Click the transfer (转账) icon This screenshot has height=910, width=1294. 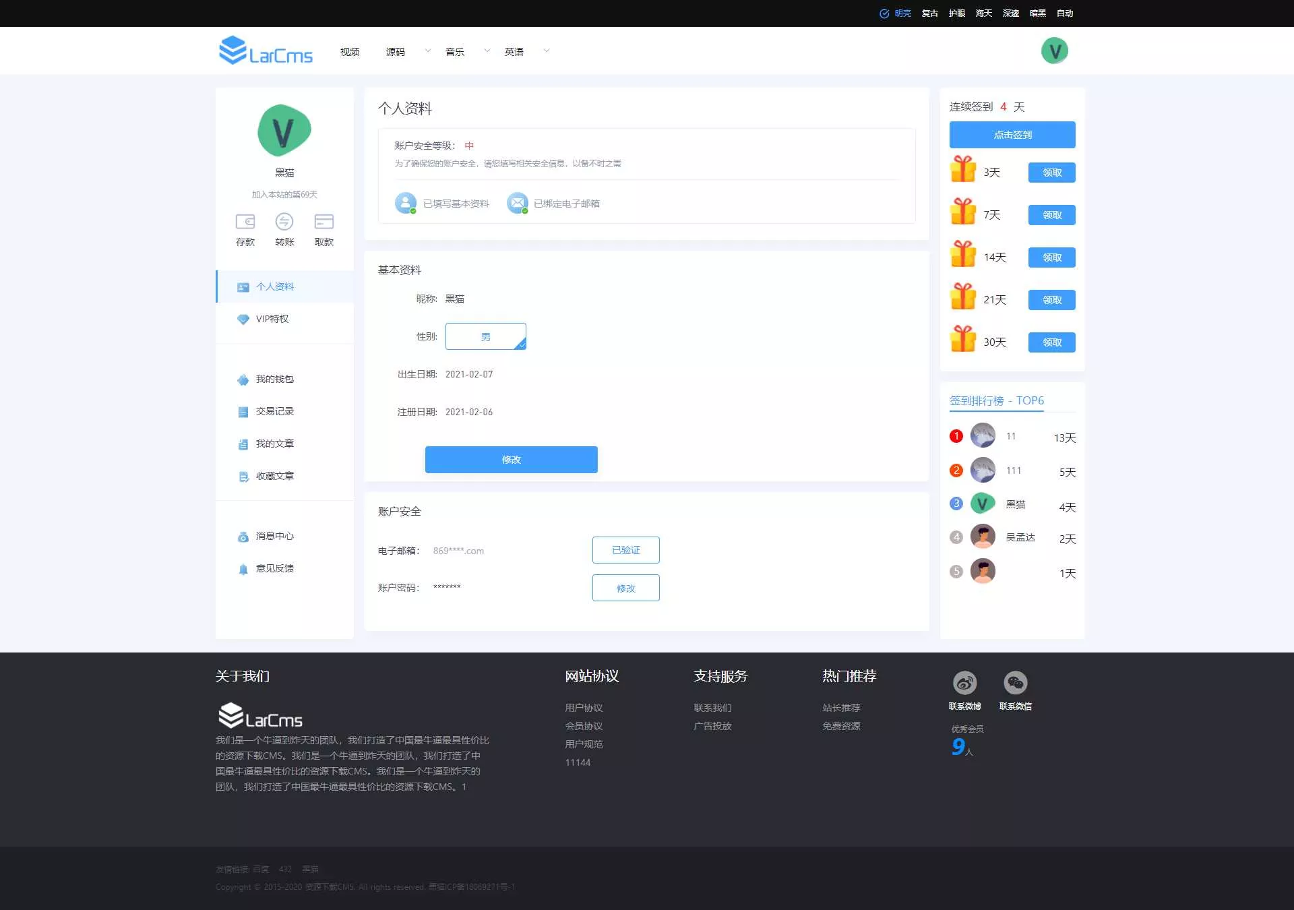coord(284,221)
